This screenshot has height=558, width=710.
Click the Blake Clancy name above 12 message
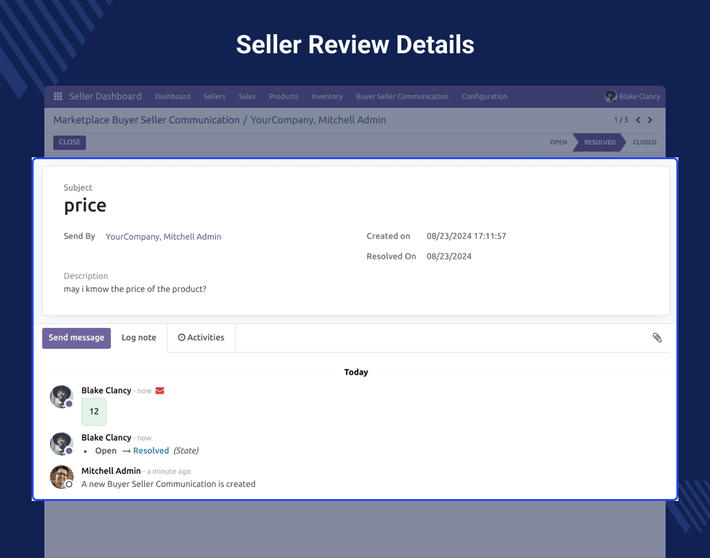pos(106,391)
